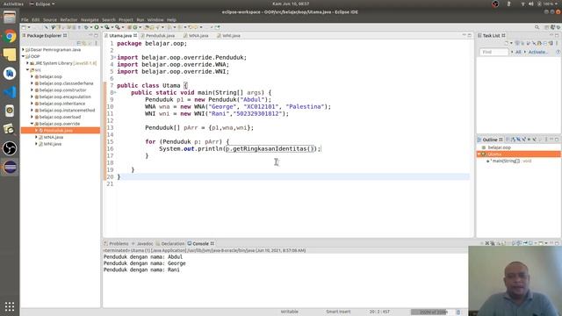Viewport: 562px width, 316px height.
Task: Toggle Hide Fields in the Outline toolbar
Action: pyautogui.click(x=519, y=140)
